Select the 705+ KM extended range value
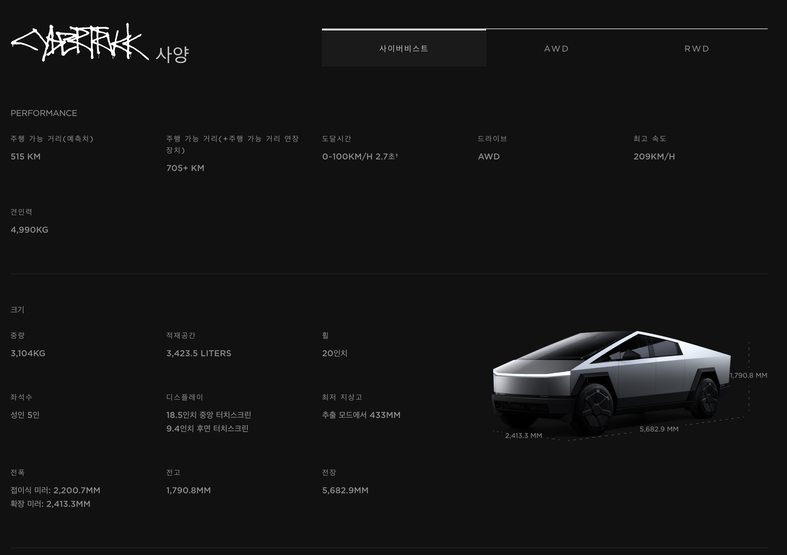Screen dimensions: 787x555 click(186, 168)
